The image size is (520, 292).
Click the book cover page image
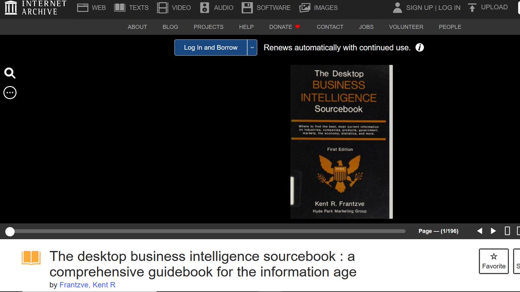(x=341, y=142)
